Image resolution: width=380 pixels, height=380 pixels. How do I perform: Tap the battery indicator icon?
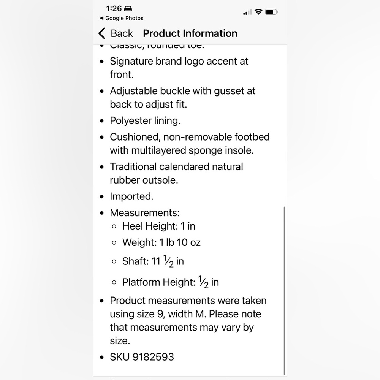[271, 12]
